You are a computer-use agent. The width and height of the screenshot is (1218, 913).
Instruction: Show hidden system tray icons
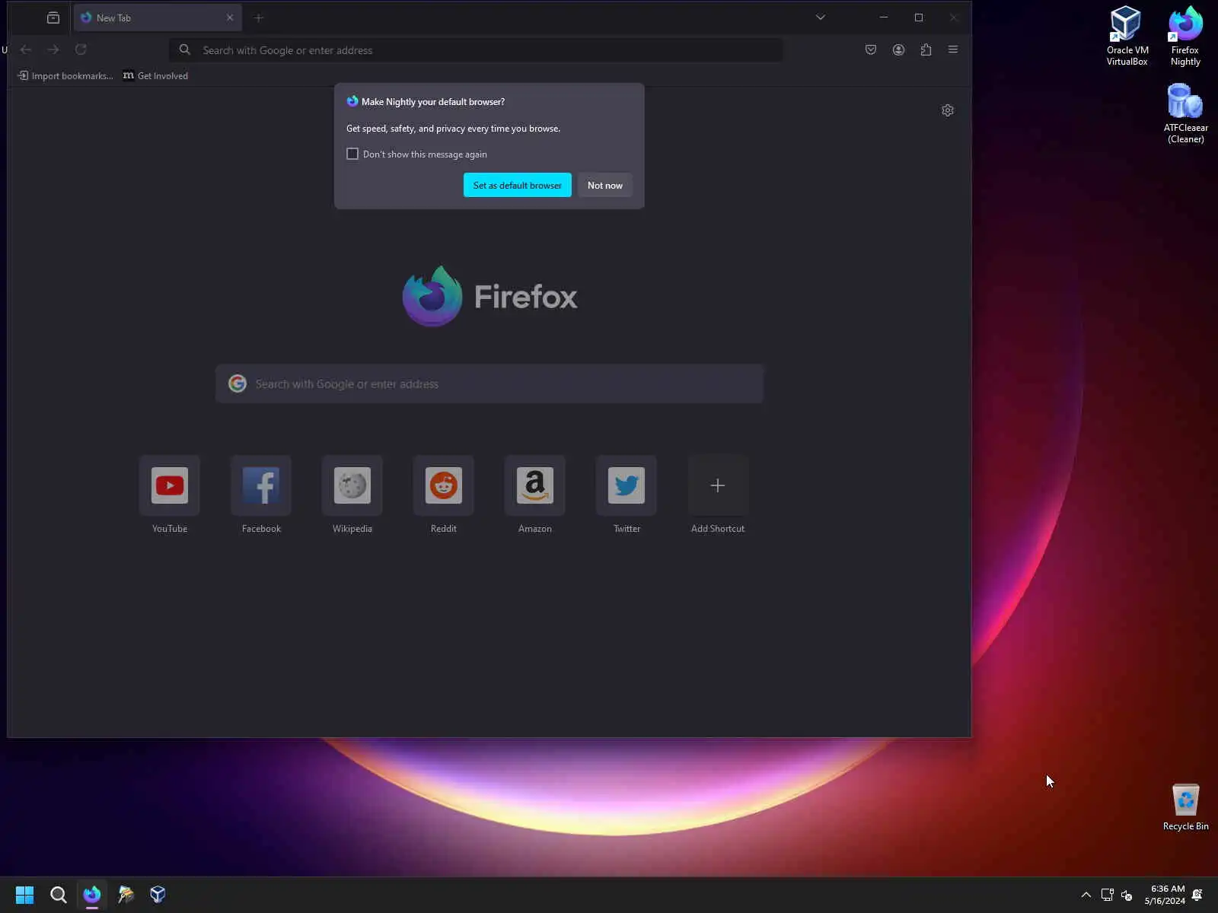point(1086,895)
